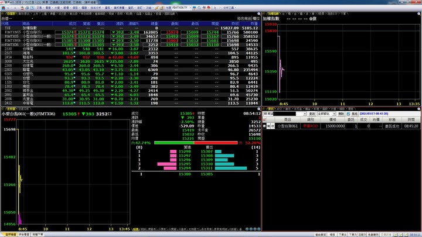Click the pink bid bar at 15295
Image resolution: width=422 pixels, height=237 pixels.
167,164
